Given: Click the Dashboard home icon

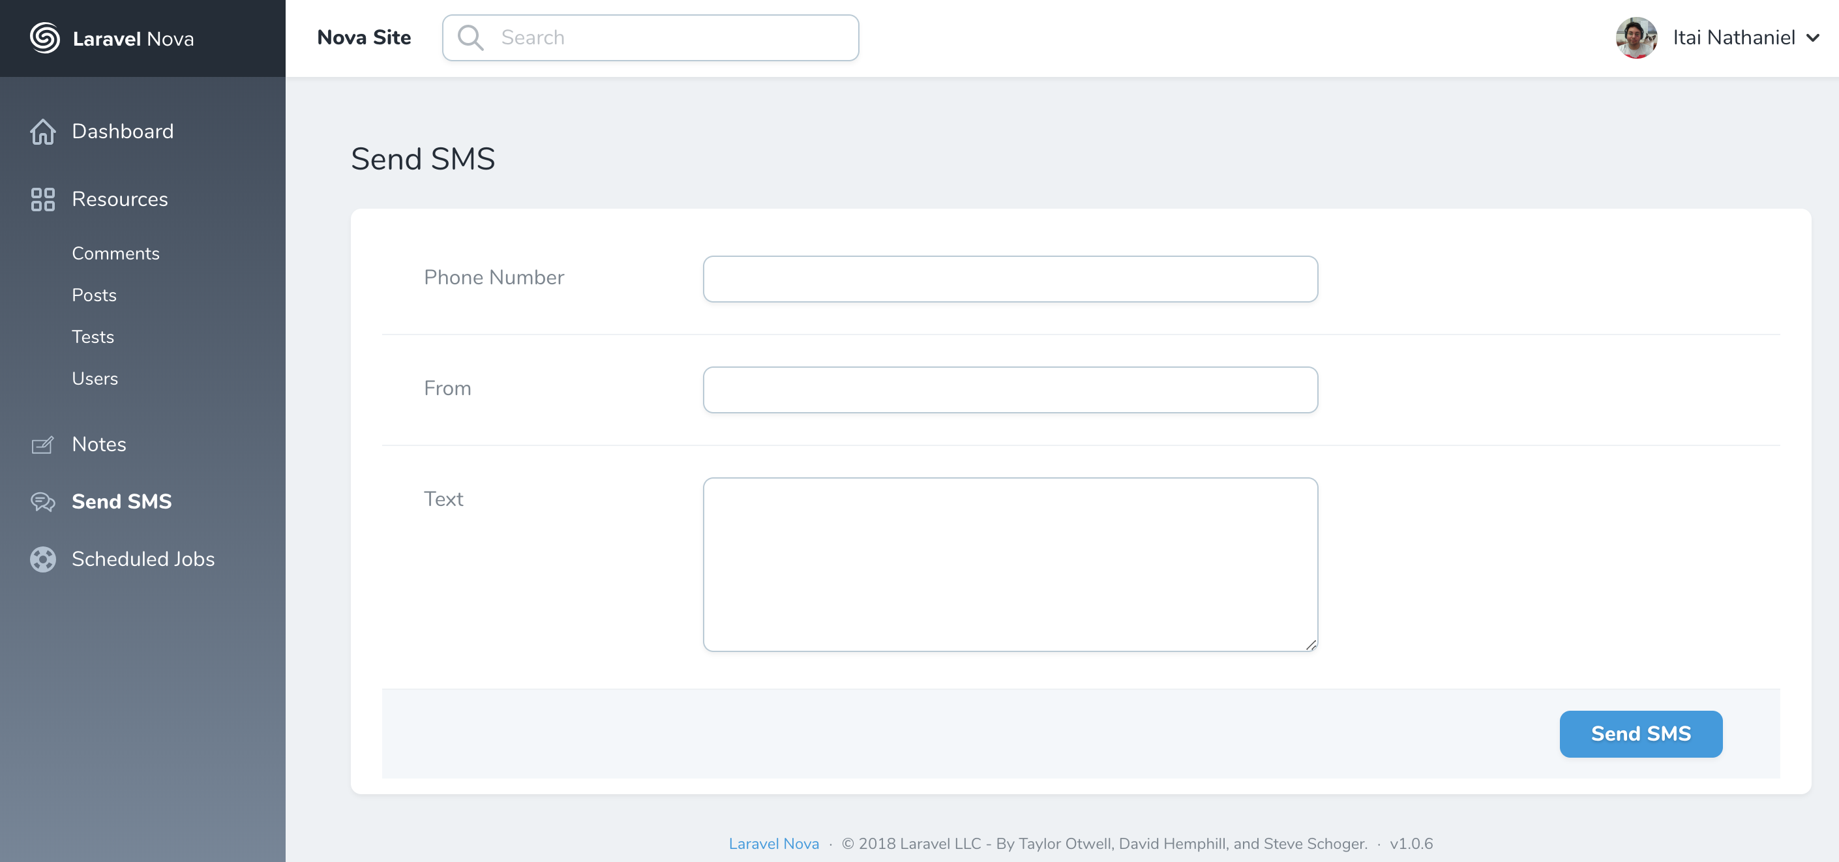Looking at the screenshot, I should tap(43, 131).
